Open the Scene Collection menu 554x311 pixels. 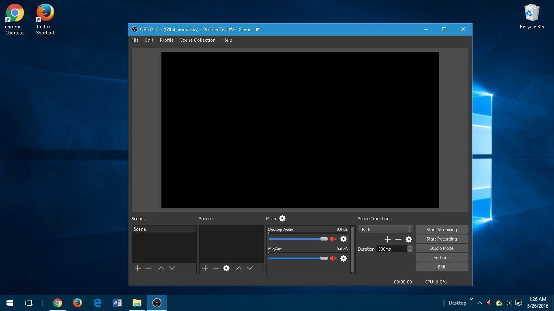[198, 40]
